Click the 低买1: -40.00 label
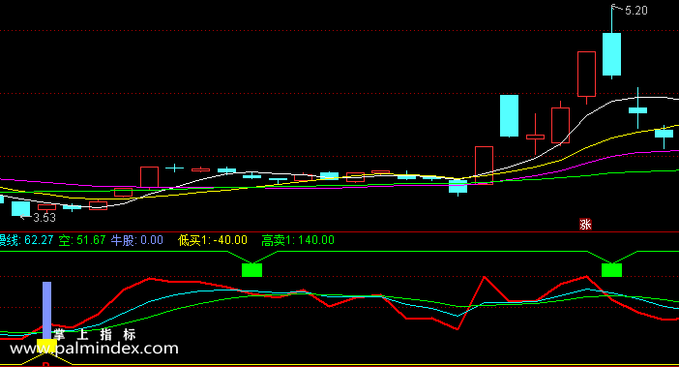679x367 pixels. click(213, 240)
